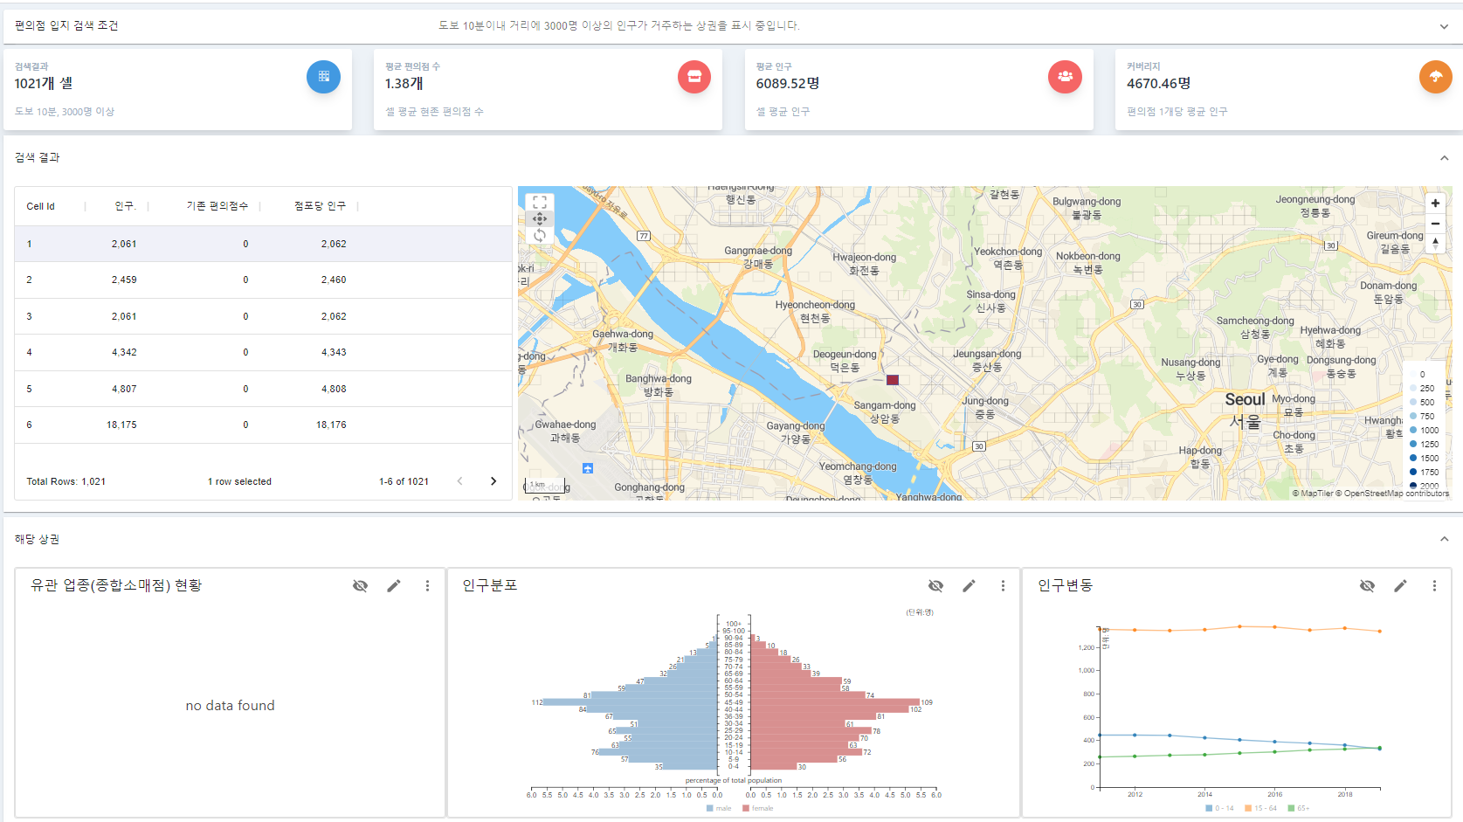The image size is (1463, 822).
Task: Edit the 인구변동 panel
Action: (x=1400, y=585)
